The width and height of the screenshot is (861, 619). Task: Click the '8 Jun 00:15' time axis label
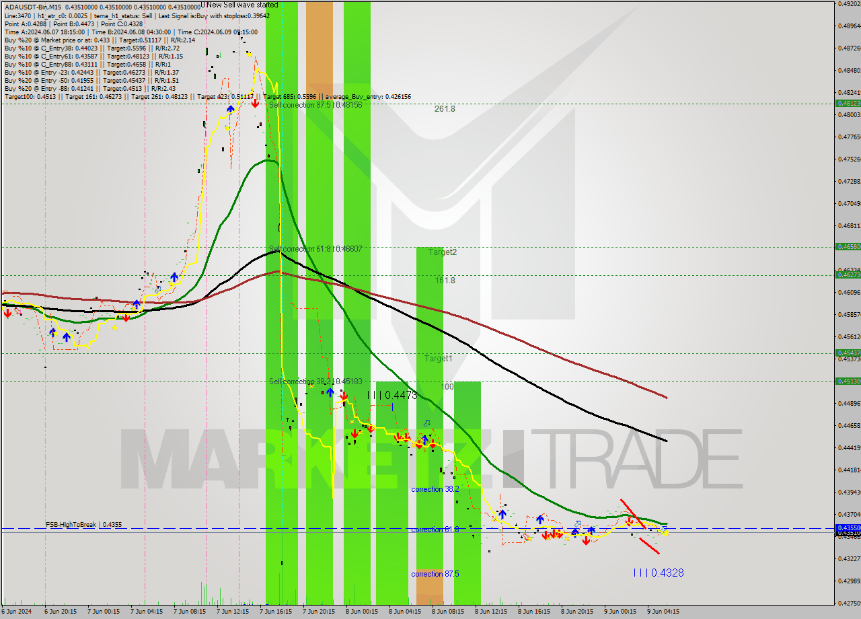click(x=362, y=612)
